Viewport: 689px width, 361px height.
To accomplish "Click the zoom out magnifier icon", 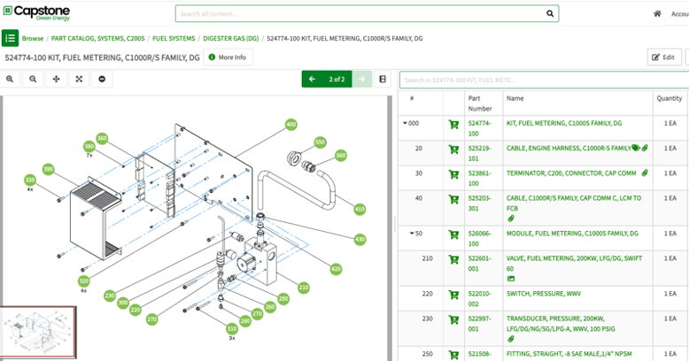I will 33,79.
